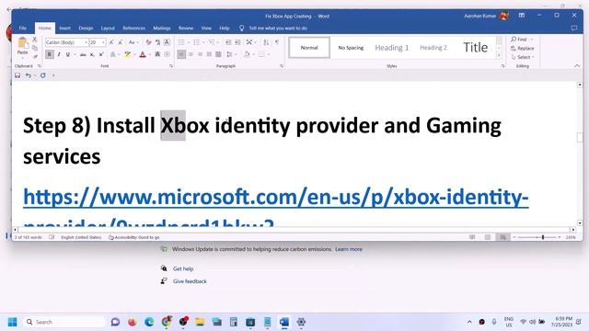Increase paragraph indent

237,42
